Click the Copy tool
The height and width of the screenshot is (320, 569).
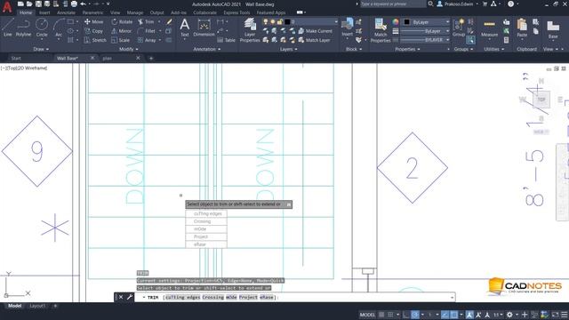(x=93, y=31)
